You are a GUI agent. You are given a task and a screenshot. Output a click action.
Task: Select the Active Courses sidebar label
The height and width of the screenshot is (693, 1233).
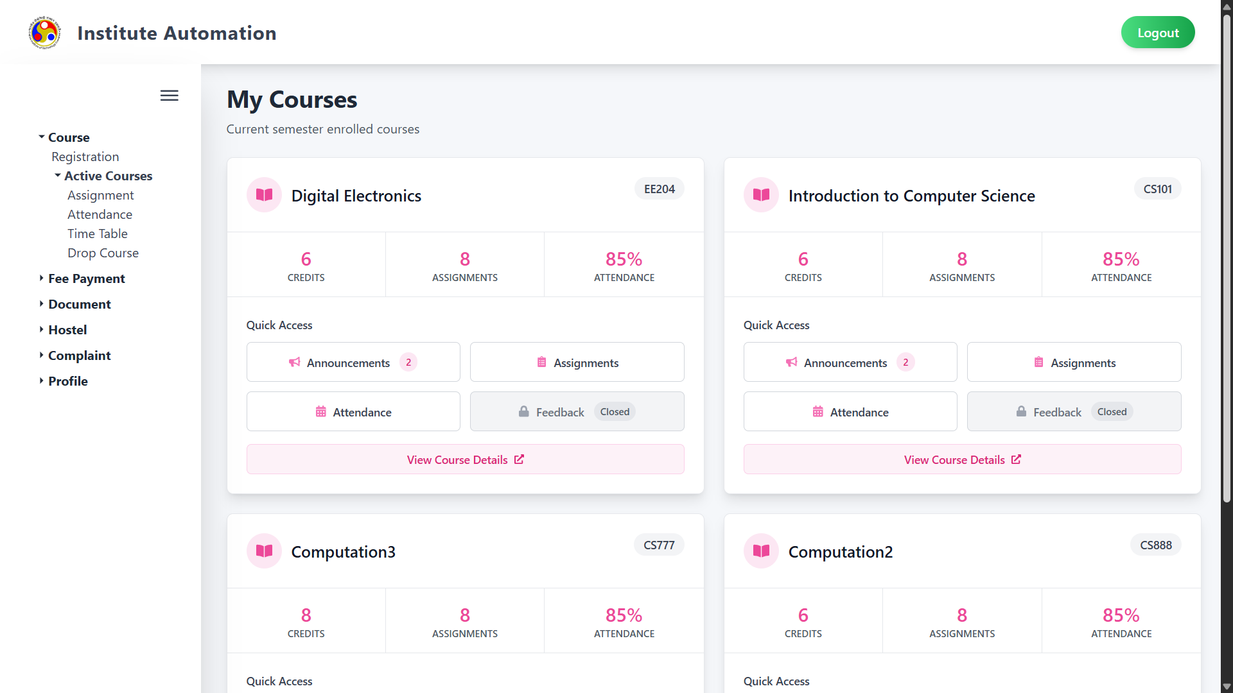[109, 176]
